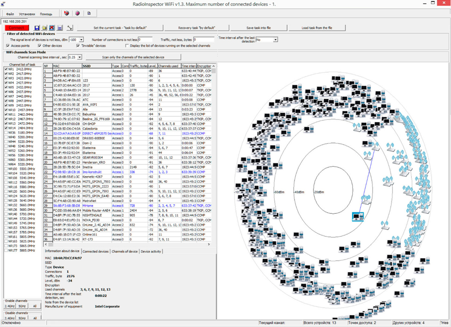Click the first red round icon in the top toolbar
Viewport: 451px width, 327px height.
66,14
